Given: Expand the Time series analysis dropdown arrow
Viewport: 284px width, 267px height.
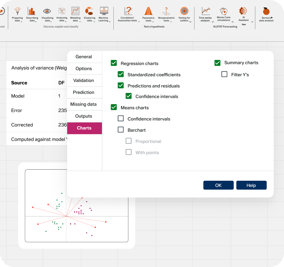Looking at the screenshot, I should click(213, 22).
